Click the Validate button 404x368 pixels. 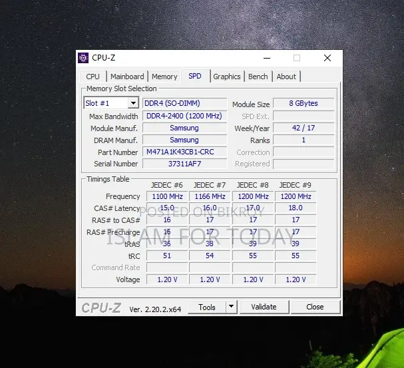click(x=264, y=307)
